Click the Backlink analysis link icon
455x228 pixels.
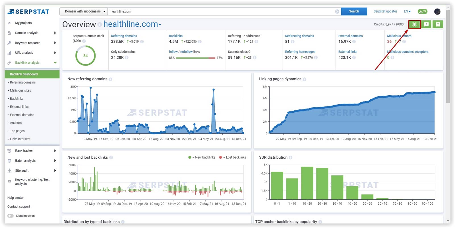[9, 63]
